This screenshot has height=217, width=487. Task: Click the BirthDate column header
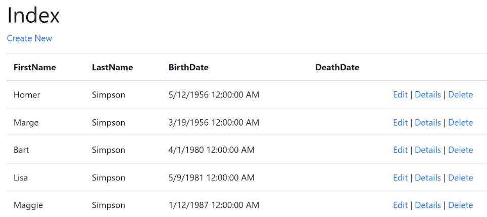(188, 67)
